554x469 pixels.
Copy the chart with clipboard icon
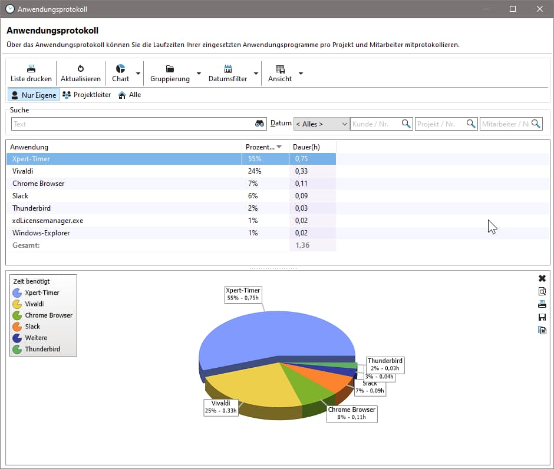(542, 330)
